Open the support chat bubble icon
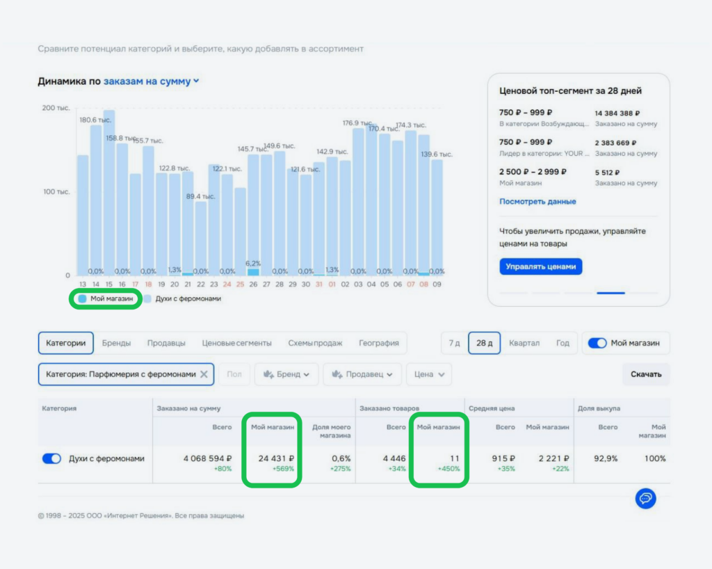Screen dimensions: 712x569 click(x=645, y=498)
